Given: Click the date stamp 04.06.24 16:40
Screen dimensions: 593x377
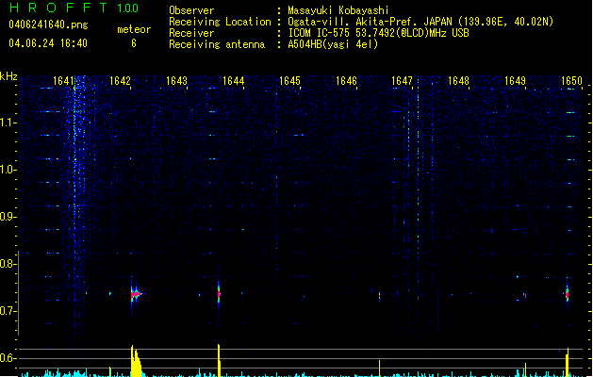Looking at the screenshot, I should pyautogui.click(x=48, y=43).
